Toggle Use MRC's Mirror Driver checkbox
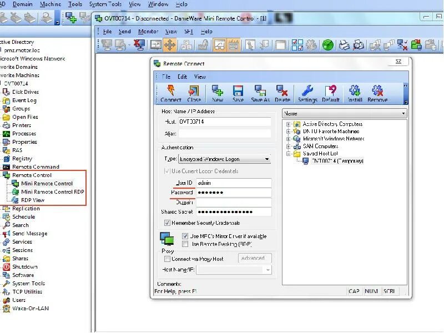The width and height of the screenshot is (444, 333). [x=185, y=236]
